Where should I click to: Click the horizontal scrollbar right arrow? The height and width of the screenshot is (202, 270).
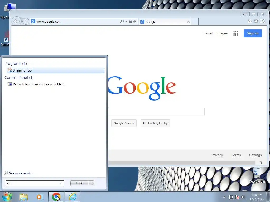pos(261,163)
